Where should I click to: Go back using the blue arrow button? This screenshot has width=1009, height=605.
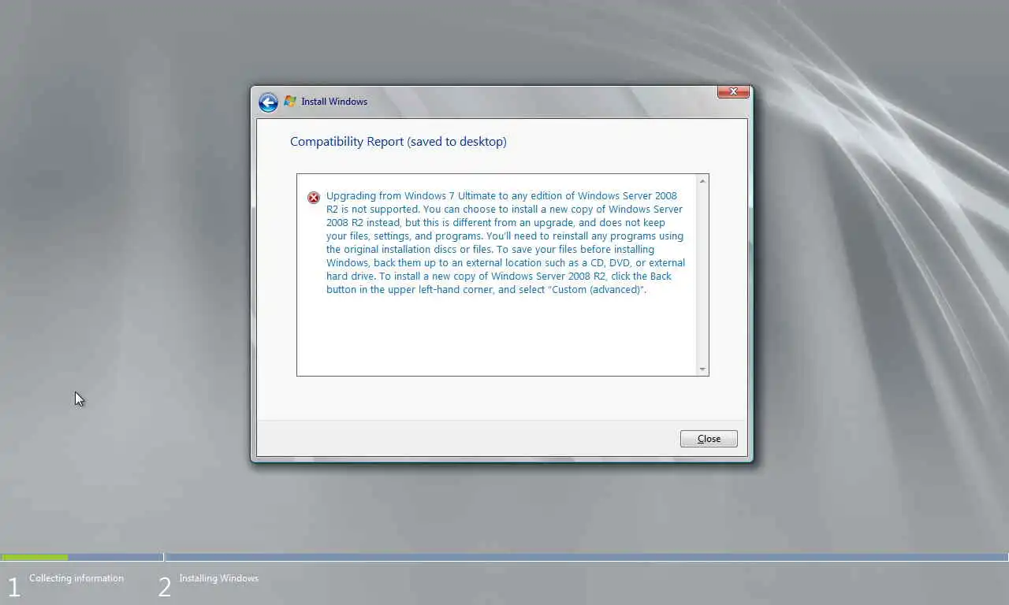point(268,102)
